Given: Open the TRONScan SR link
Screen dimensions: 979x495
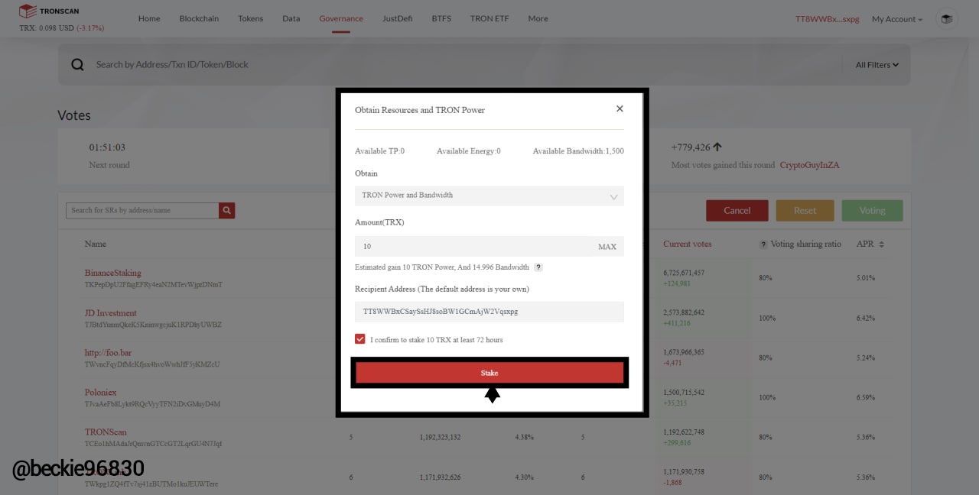Looking at the screenshot, I should tap(106, 432).
